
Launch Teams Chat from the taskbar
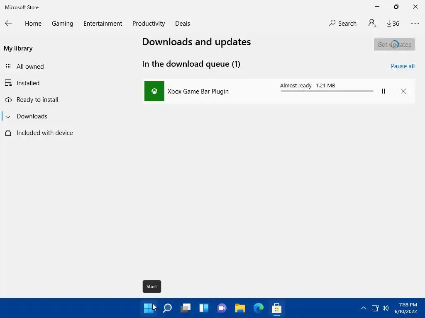click(x=222, y=308)
